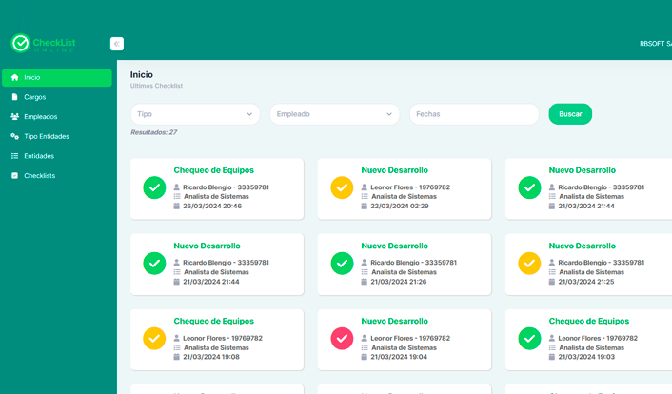Image resolution: width=672 pixels, height=394 pixels.
Task: Click the people icon beside Empleados
Action: coord(14,117)
